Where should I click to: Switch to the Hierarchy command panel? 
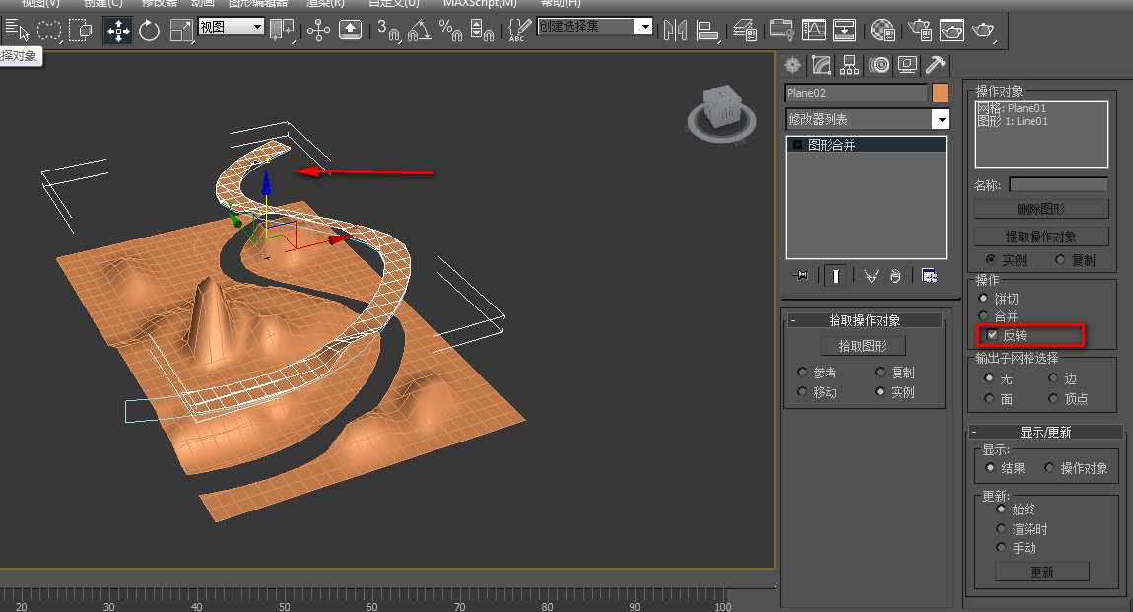849,65
